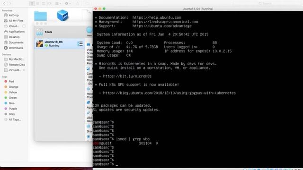Click the USB section icon in VM details

(89, 113)
